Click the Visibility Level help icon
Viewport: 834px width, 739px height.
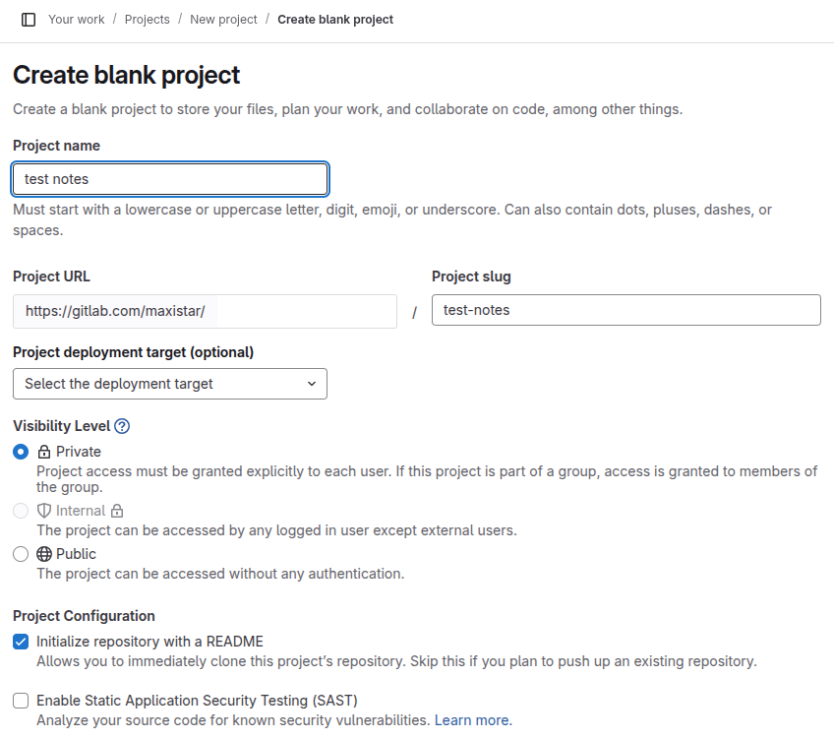click(122, 426)
